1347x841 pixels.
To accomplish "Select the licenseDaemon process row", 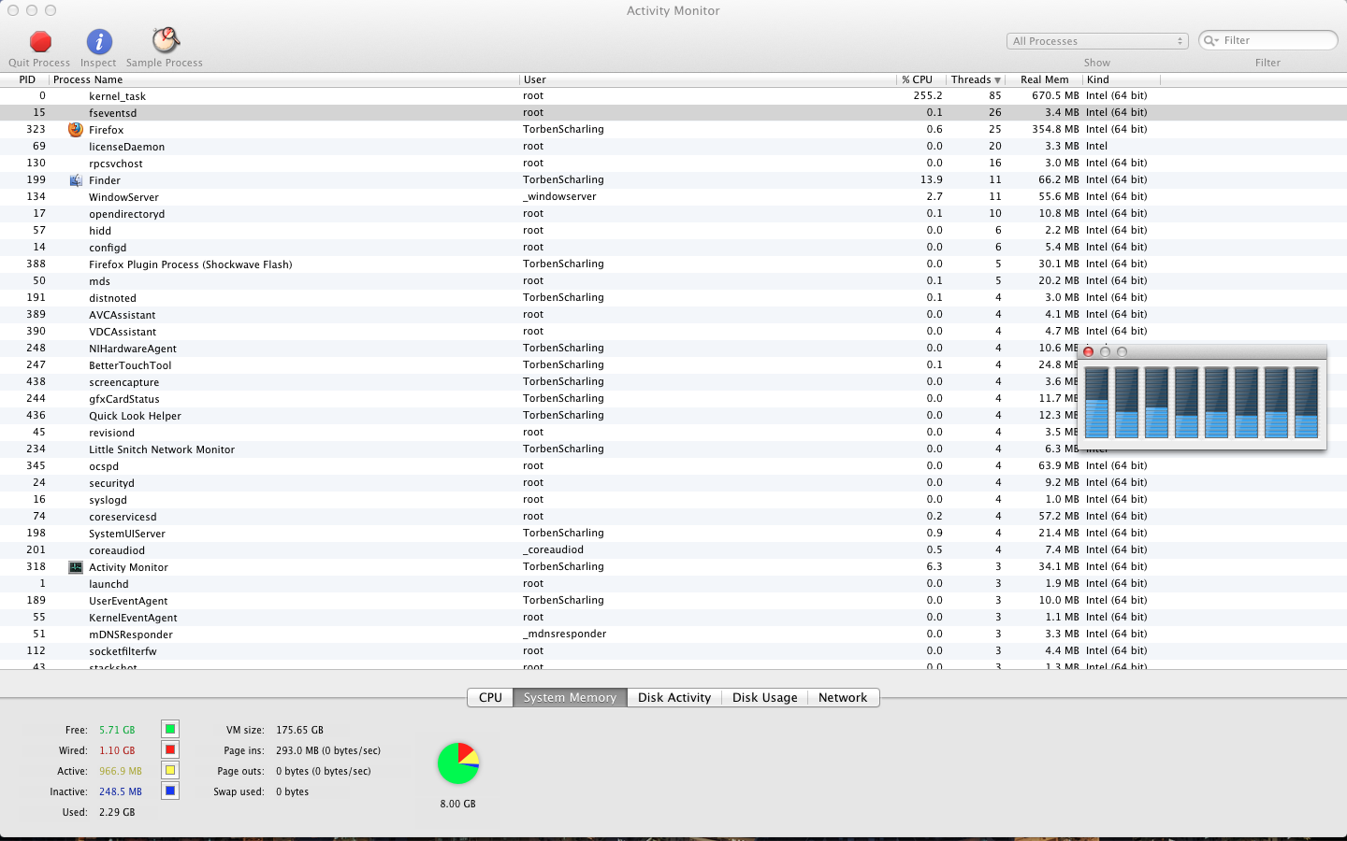I will pos(673,146).
